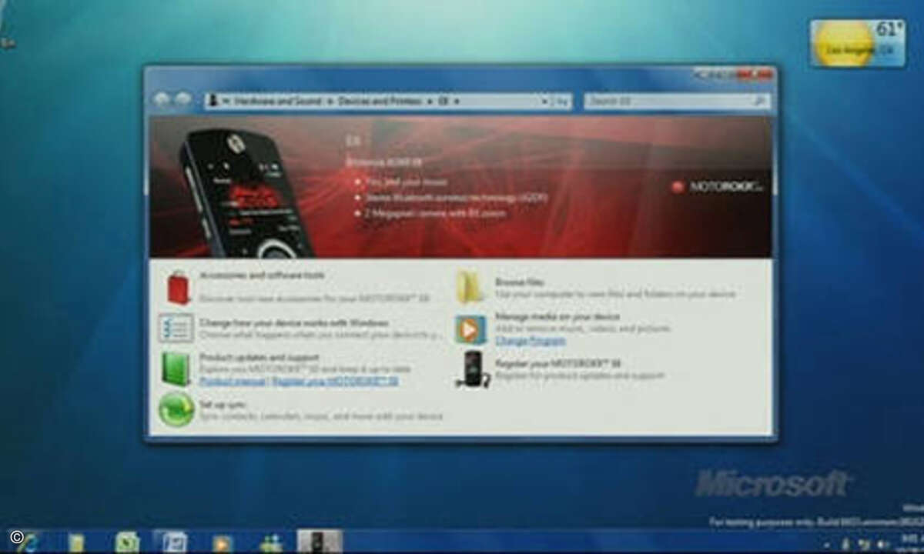Click the checklist icon for device settings
The width and height of the screenshot is (924, 554).
coord(176,328)
